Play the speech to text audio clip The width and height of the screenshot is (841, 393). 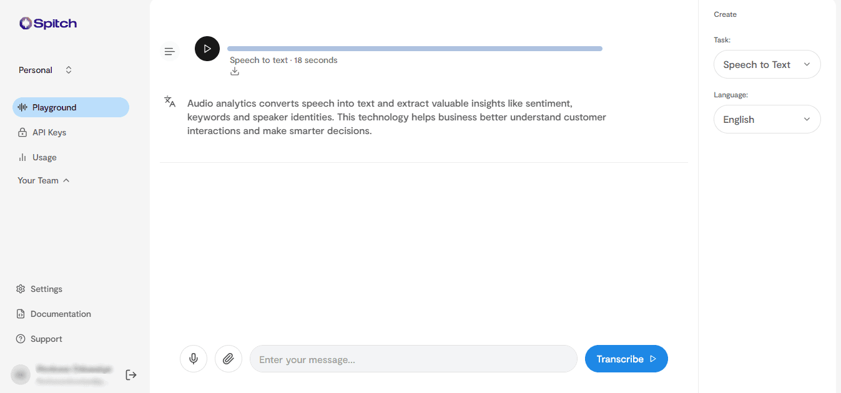207,49
